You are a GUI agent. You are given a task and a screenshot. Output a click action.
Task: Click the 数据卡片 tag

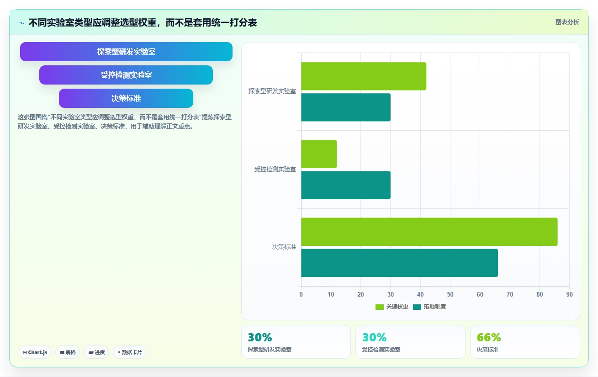coord(130,352)
